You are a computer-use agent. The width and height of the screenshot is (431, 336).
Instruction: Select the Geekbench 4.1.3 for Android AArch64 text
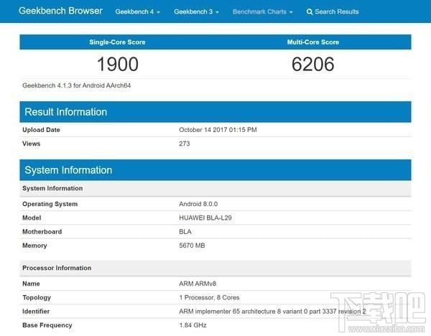click(76, 85)
